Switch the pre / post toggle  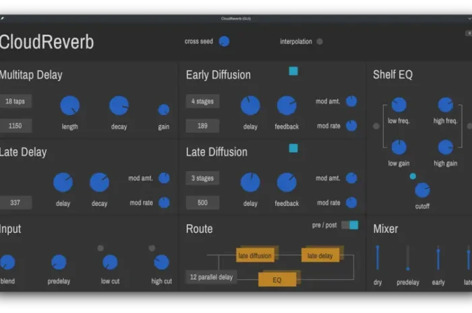(349, 225)
